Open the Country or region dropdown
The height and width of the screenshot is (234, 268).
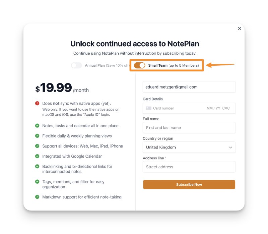tap(189, 147)
